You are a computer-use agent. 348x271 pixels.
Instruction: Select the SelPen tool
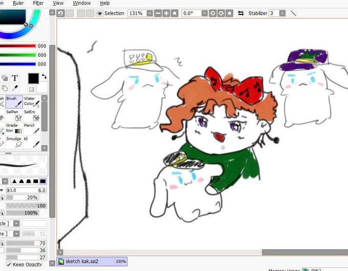(14, 115)
